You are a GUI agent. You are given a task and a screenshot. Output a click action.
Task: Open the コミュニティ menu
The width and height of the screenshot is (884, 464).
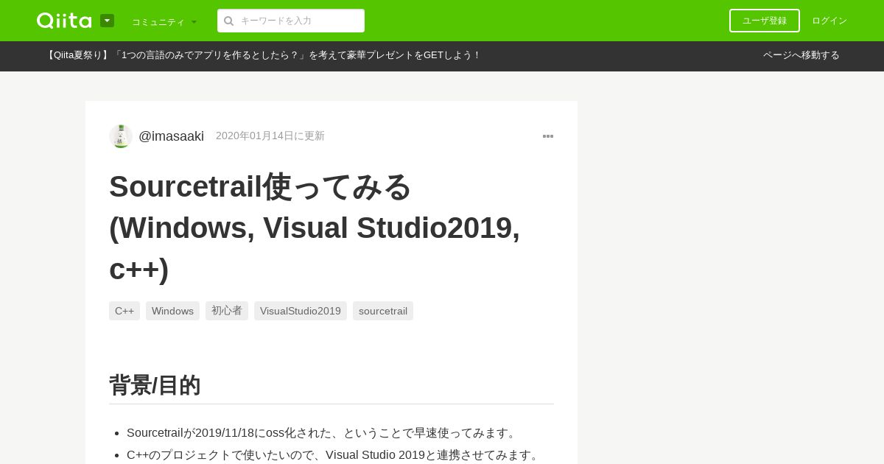[x=164, y=21]
